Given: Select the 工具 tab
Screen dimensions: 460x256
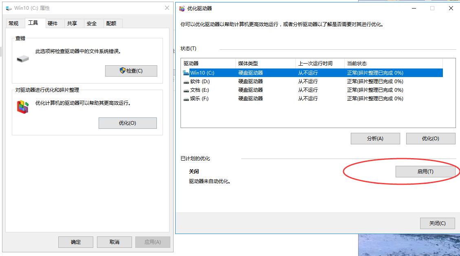Looking at the screenshot, I should click(33, 22).
